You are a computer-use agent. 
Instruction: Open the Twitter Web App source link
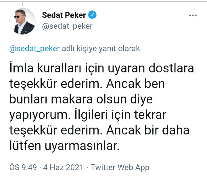tap(120, 167)
